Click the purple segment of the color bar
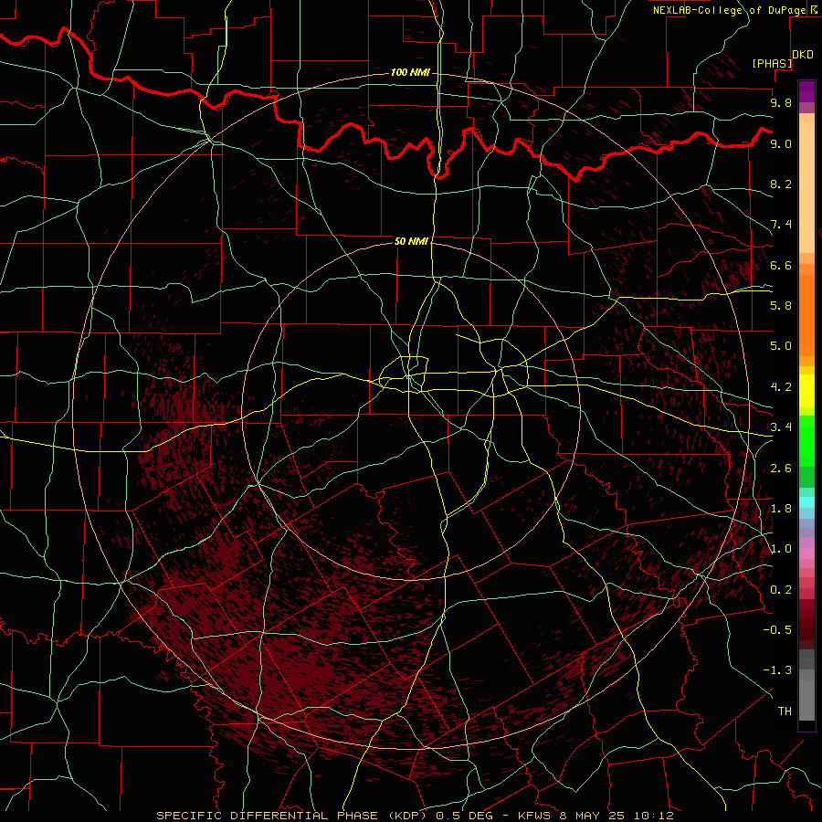Viewport: 822px width, 822px height. 806,91
